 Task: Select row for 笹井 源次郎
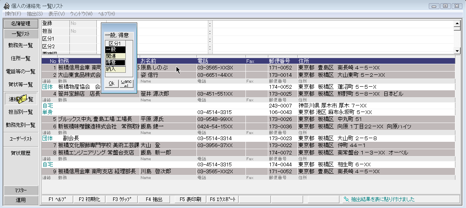[154, 94]
